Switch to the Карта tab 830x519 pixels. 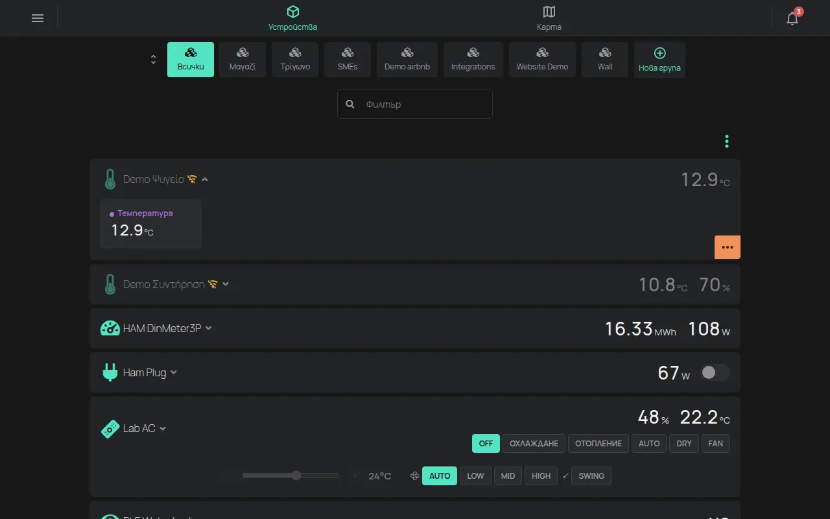point(549,18)
